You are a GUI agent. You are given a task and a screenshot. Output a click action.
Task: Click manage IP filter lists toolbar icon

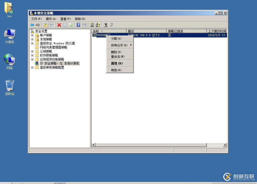pos(98,25)
